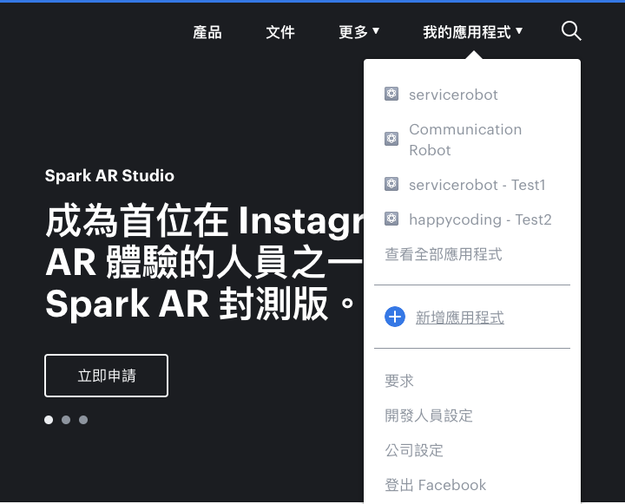Open 查看全部應用程式 link

pos(444,254)
